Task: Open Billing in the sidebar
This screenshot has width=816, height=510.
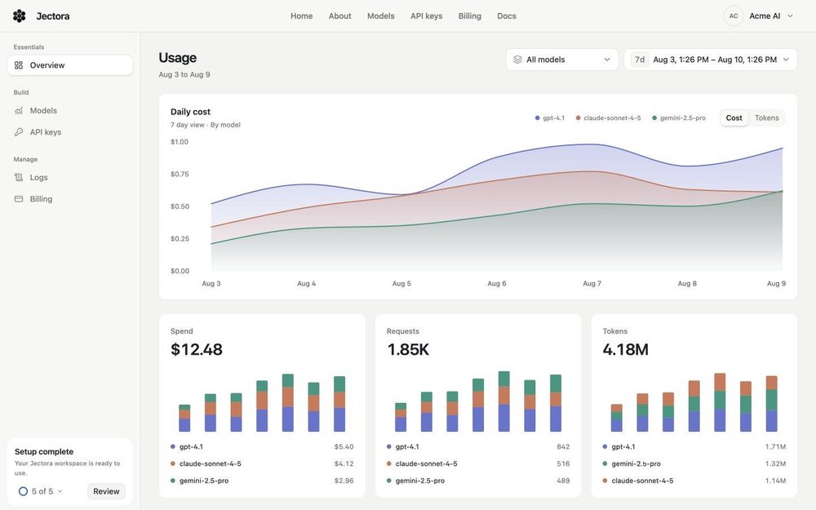Action: coord(69,199)
